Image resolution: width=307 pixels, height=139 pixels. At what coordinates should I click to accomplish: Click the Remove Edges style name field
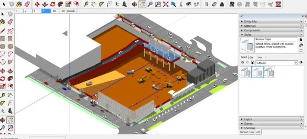[276, 39]
